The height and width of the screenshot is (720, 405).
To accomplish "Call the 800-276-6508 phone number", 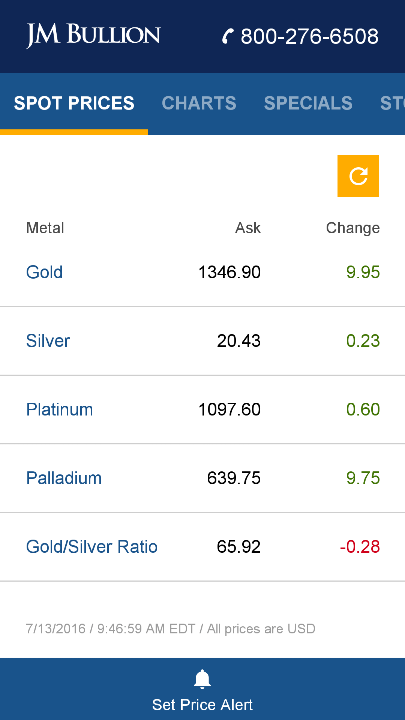I will (x=309, y=36).
